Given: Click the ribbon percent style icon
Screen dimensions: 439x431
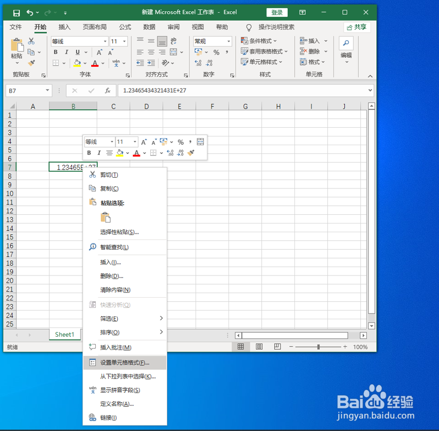Looking at the screenshot, I should tap(216, 52).
